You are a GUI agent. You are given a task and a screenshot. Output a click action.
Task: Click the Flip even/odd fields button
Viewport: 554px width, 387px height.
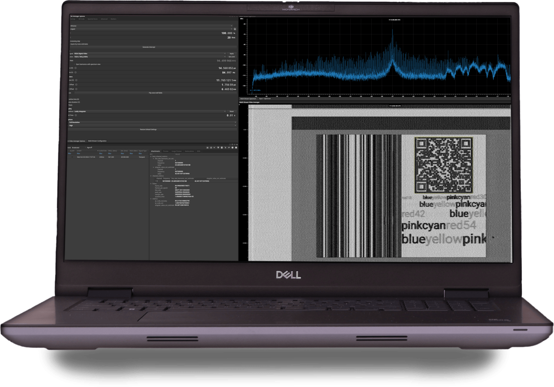(156, 93)
